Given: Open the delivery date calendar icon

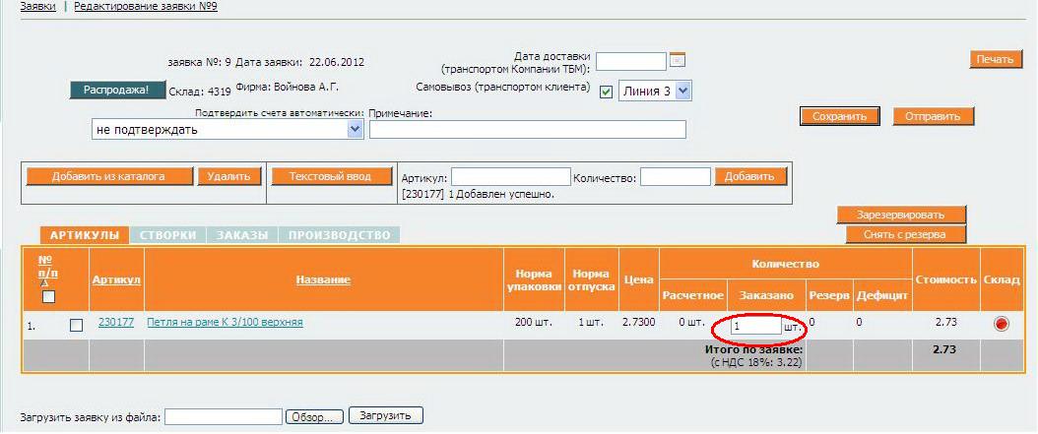Looking at the screenshot, I should coord(678,61).
